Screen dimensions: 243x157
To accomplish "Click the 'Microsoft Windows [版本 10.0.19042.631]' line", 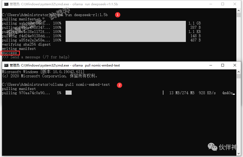I will [x=43, y=72].
